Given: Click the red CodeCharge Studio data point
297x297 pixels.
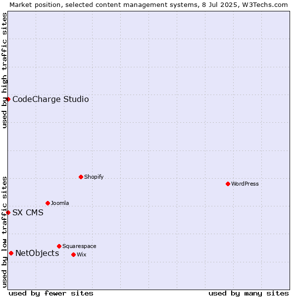Looking at the screenshot, I should click(8, 99).
